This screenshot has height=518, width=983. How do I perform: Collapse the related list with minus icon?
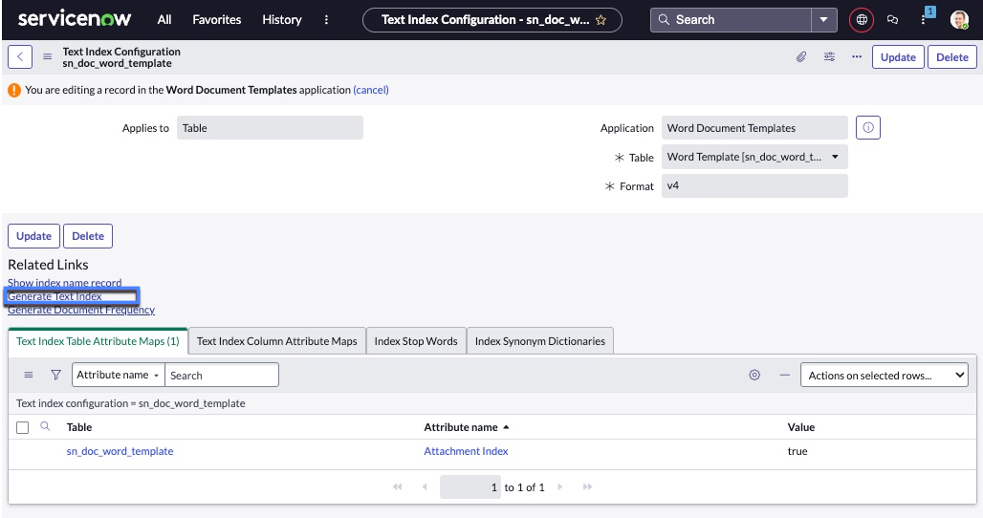[x=784, y=375]
